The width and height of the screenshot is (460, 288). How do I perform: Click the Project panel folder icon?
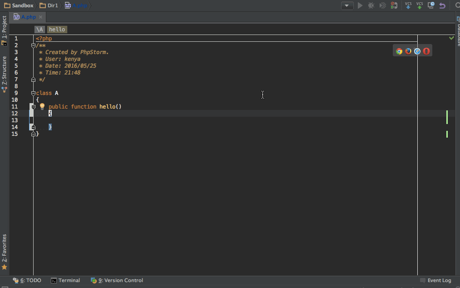[x=4, y=43]
